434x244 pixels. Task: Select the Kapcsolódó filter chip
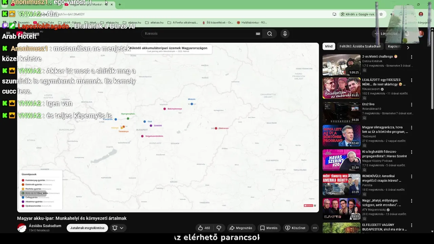(x=394, y=46)
